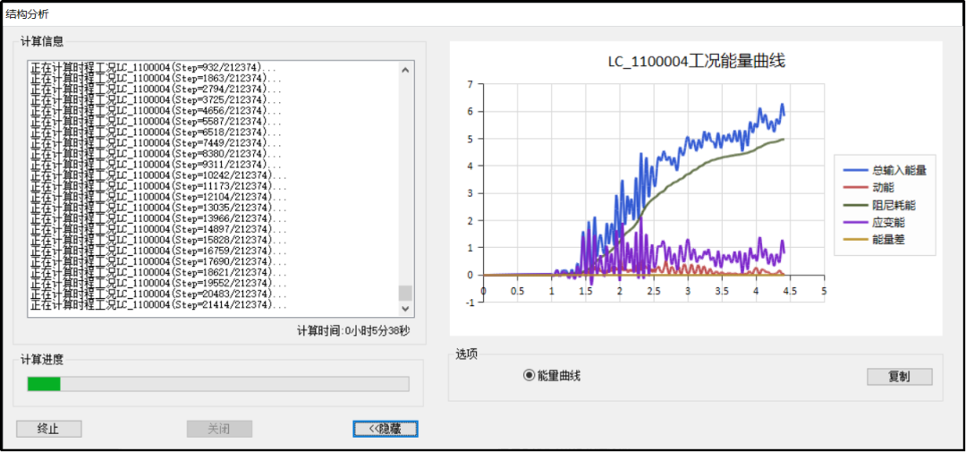The image size is (966, 452).
Task: Click log row Step=15828/212374
Action: pos(159,241)
